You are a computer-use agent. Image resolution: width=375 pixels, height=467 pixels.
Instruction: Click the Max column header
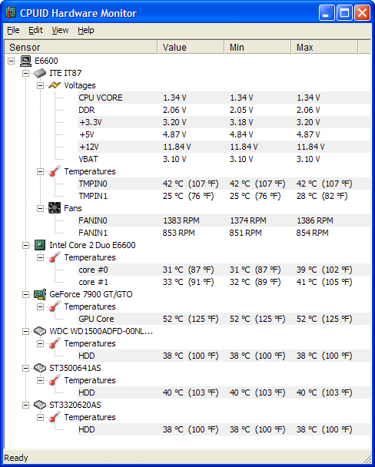(x=324, y=48)
